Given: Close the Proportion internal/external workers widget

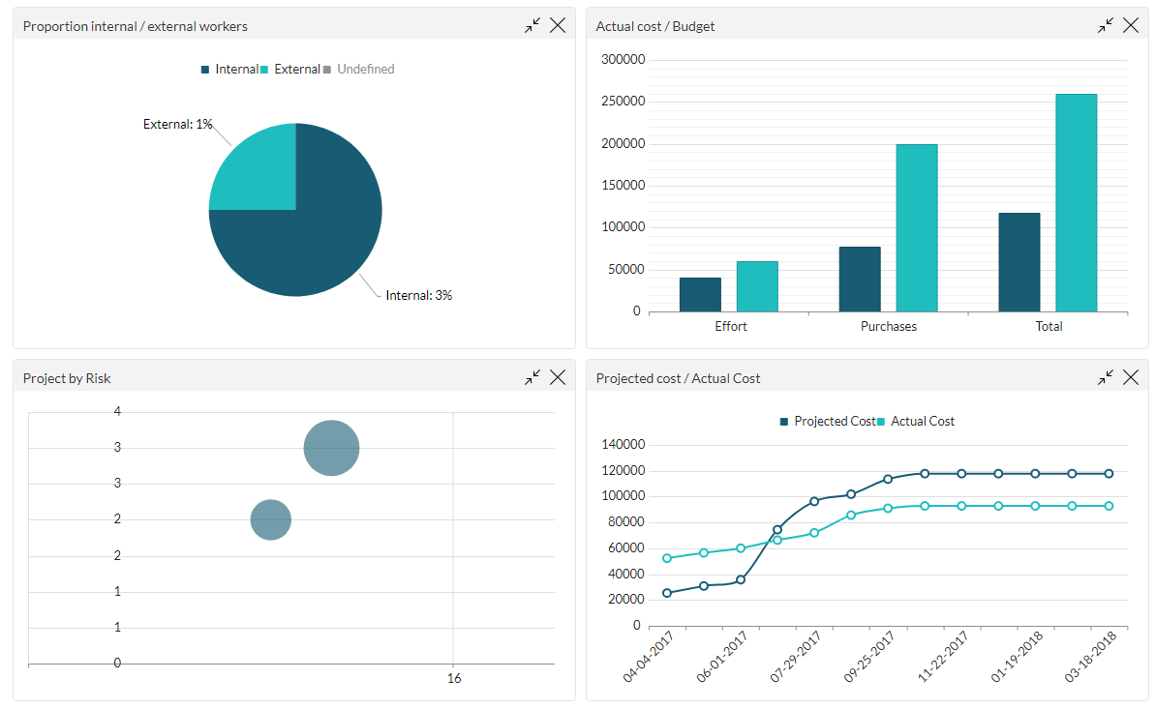Looking at the screenshot, I should 558,24.
